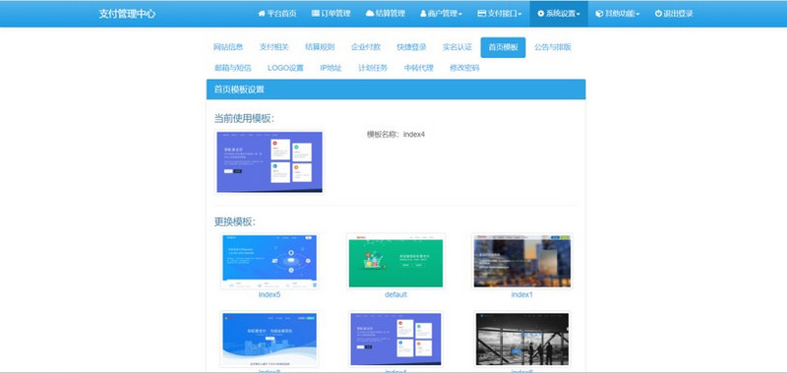The image size is (787, 373).
Task: Go to the 邮箱与短信 tab
Action: point(233,68)
